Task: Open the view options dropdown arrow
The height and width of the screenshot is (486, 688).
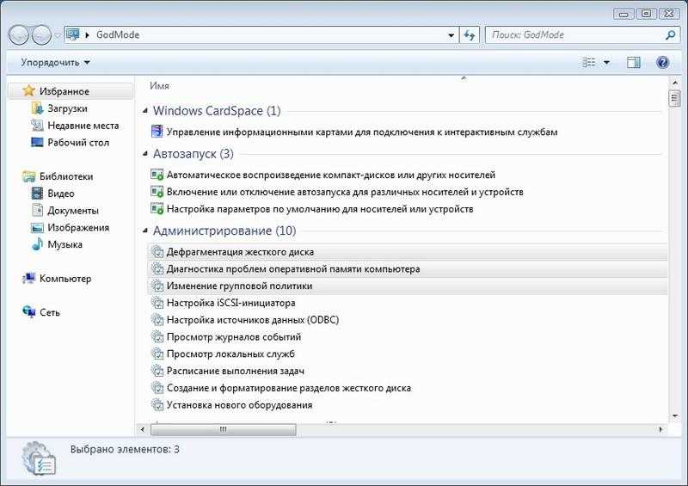Action: click(607, 62)
